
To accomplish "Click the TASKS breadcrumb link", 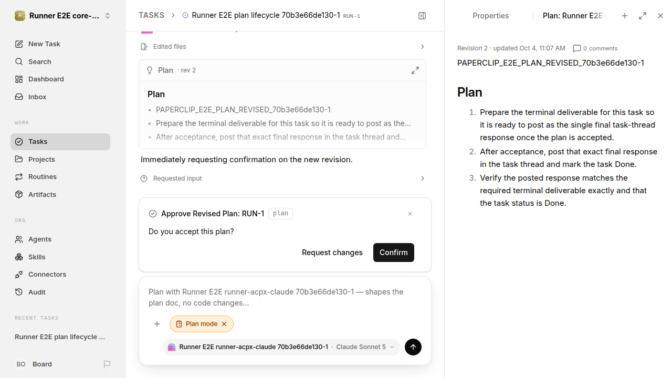I will click(x=151, y=16).
